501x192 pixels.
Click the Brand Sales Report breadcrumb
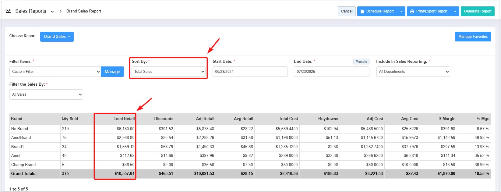83,11
